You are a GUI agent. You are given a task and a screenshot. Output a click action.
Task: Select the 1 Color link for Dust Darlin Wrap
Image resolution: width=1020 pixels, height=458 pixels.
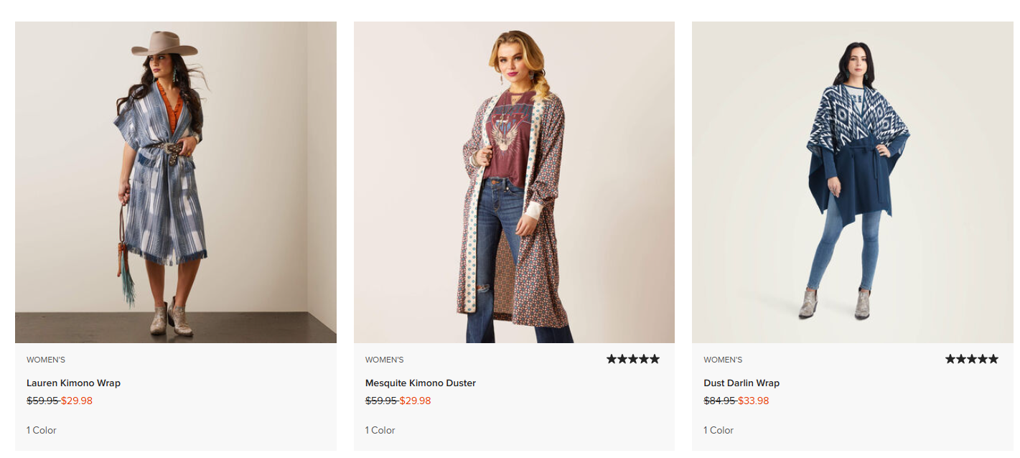(x=717, y=430)
